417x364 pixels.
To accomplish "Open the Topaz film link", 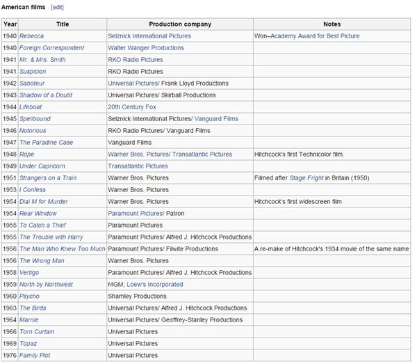I will [x=28, y=344].
